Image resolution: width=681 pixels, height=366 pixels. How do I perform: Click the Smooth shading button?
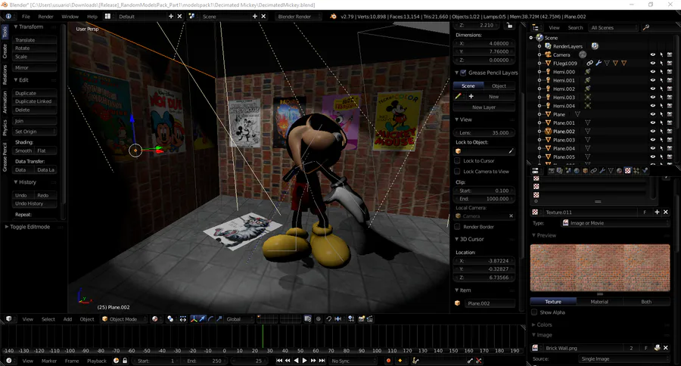click(23, 150)
